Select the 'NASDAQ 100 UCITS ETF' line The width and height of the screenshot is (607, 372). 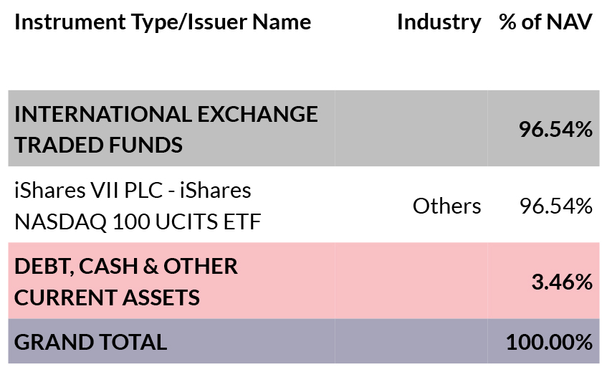(x=138, y=221)
